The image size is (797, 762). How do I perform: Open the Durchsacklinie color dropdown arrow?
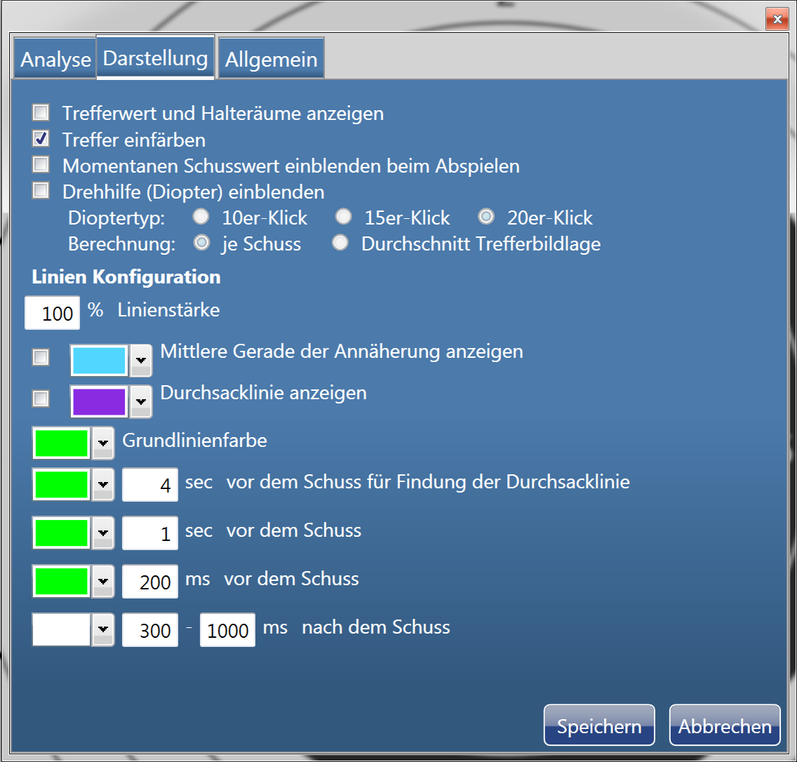(141, 401)
